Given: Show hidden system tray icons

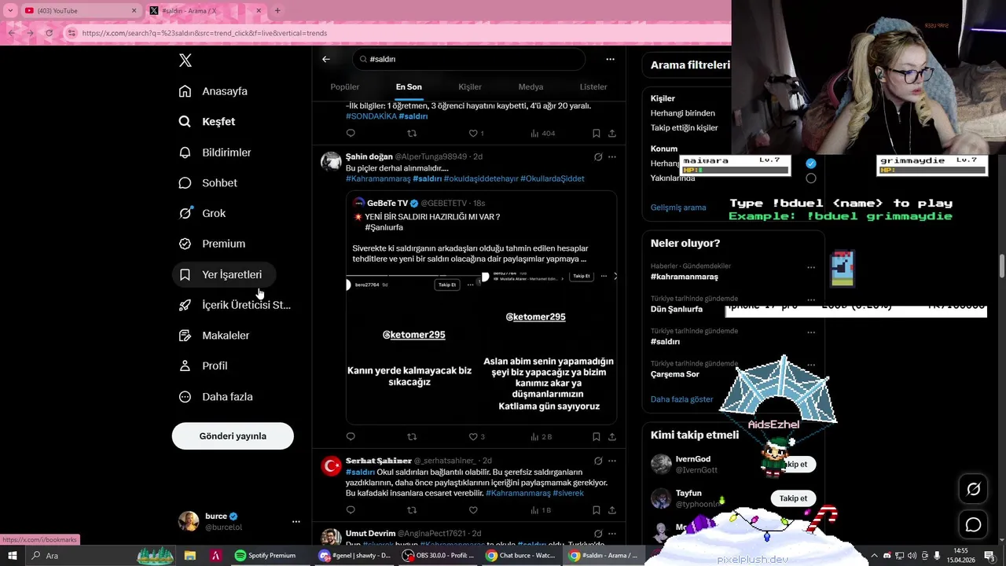Looking at the screenshot, I should pos(874,556).
